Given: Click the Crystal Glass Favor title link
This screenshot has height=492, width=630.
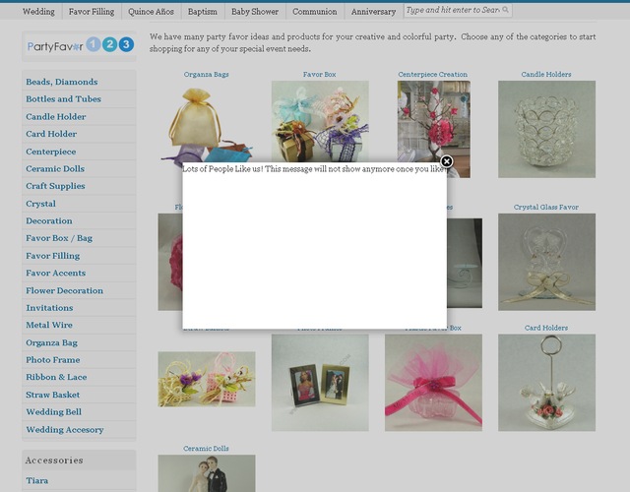Looking at the screenshot, I should tap(546, 208).
